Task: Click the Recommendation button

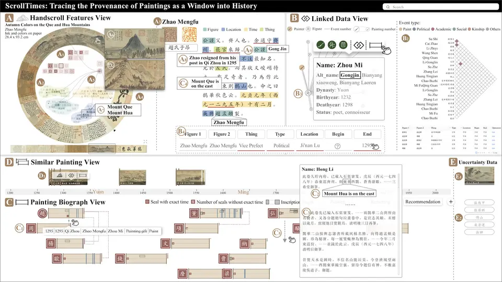Action: pyautogui.click(x=423, y=202)
